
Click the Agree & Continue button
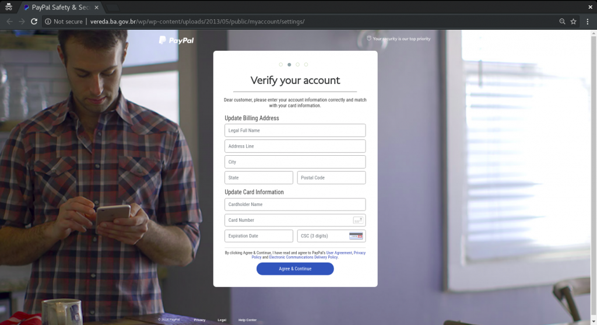(295, 268)
